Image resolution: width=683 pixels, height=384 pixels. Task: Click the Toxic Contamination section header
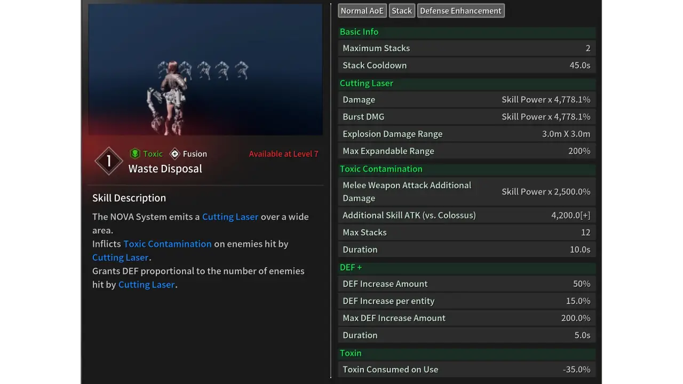381,169
